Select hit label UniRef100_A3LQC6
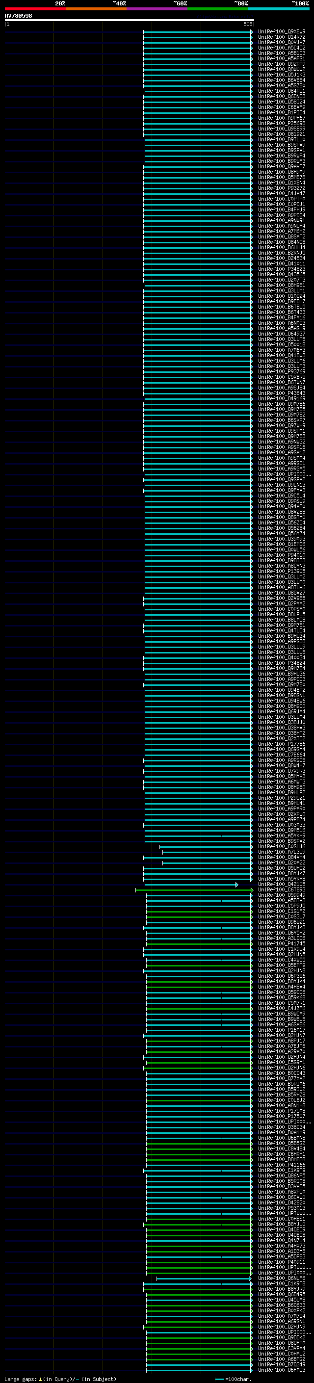This screenshot has width=314, height=1383. [x=282, y=939]
